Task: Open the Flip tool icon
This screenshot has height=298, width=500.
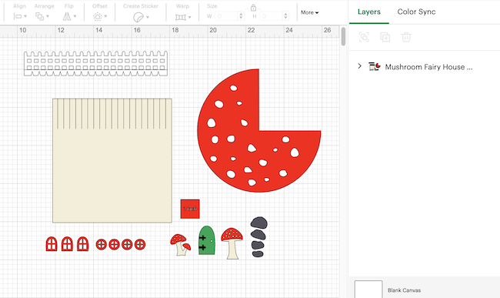Action: (67, 16)
